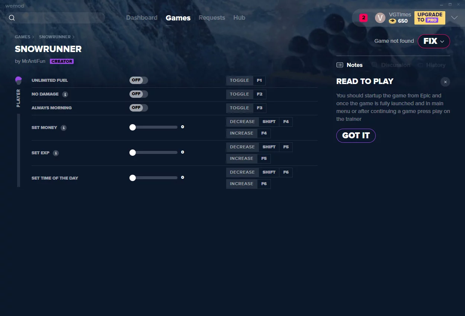Click Unlimited Fuel TOGGLE hotkey F1 button
465x316 pixels.
pos(246,81)
